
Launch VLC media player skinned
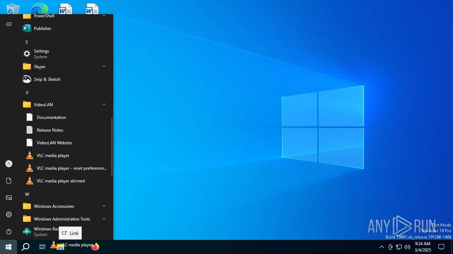click(65, 181)
